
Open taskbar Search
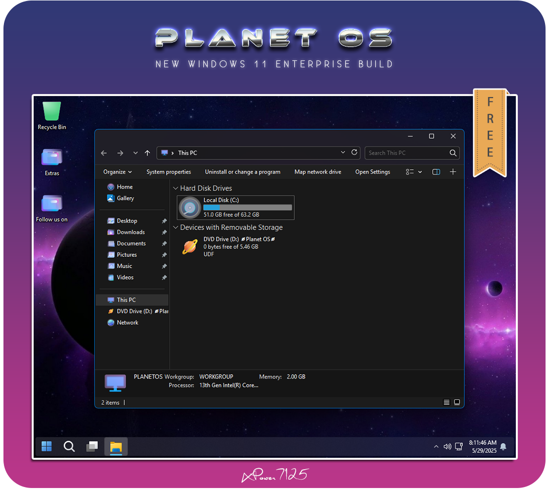(x=69, y=446)
